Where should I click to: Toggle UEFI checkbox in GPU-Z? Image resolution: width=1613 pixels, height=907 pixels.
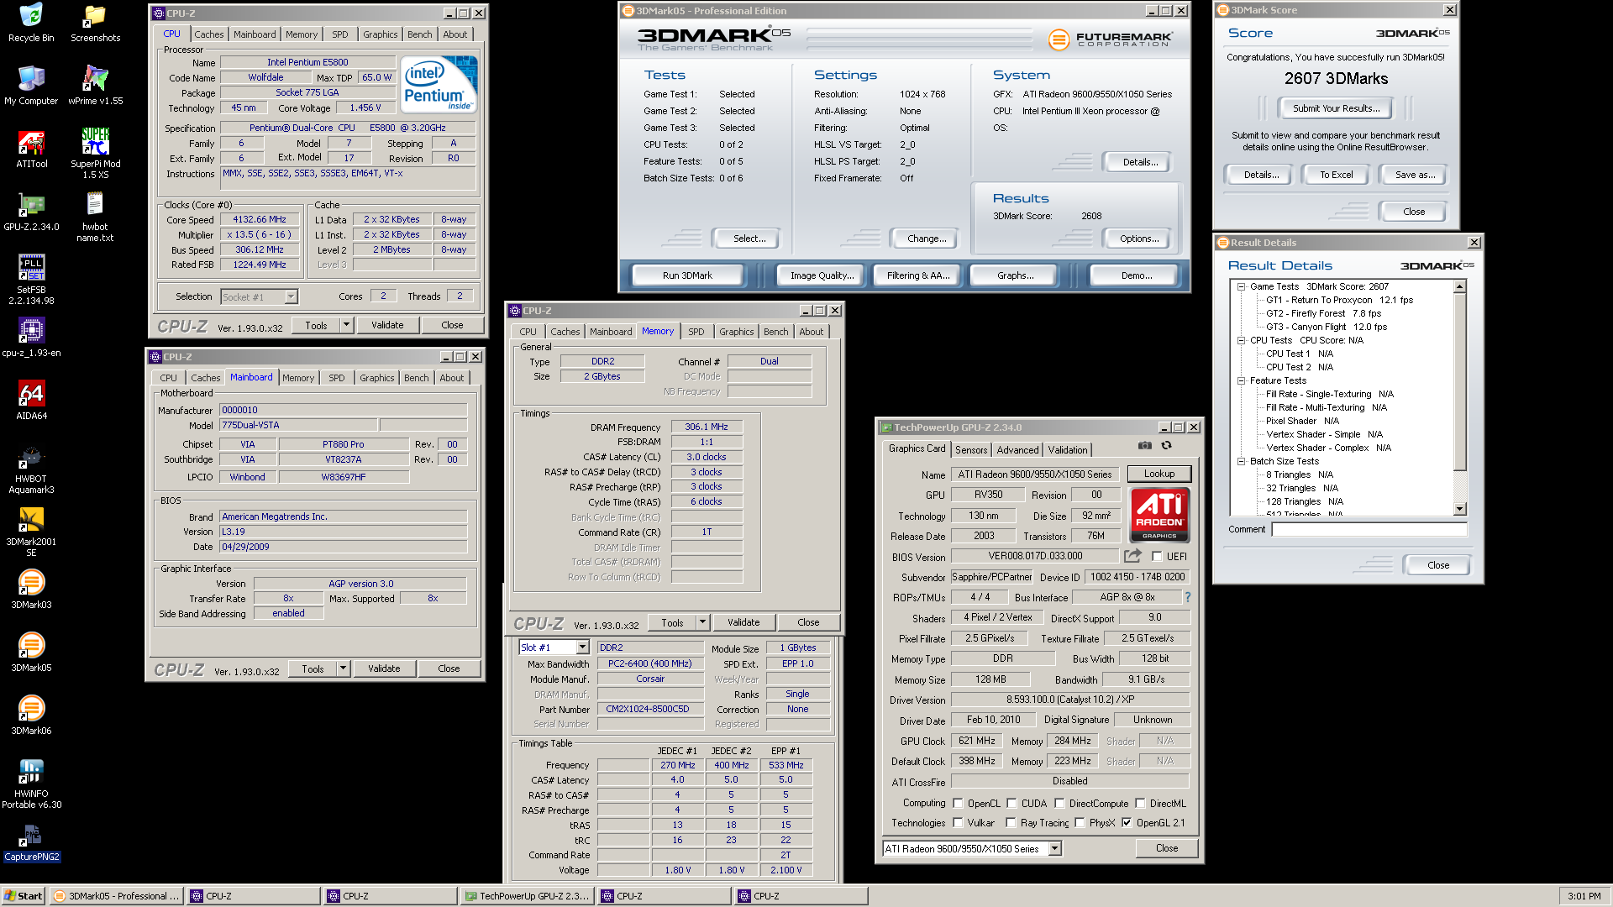[1157, 556]
